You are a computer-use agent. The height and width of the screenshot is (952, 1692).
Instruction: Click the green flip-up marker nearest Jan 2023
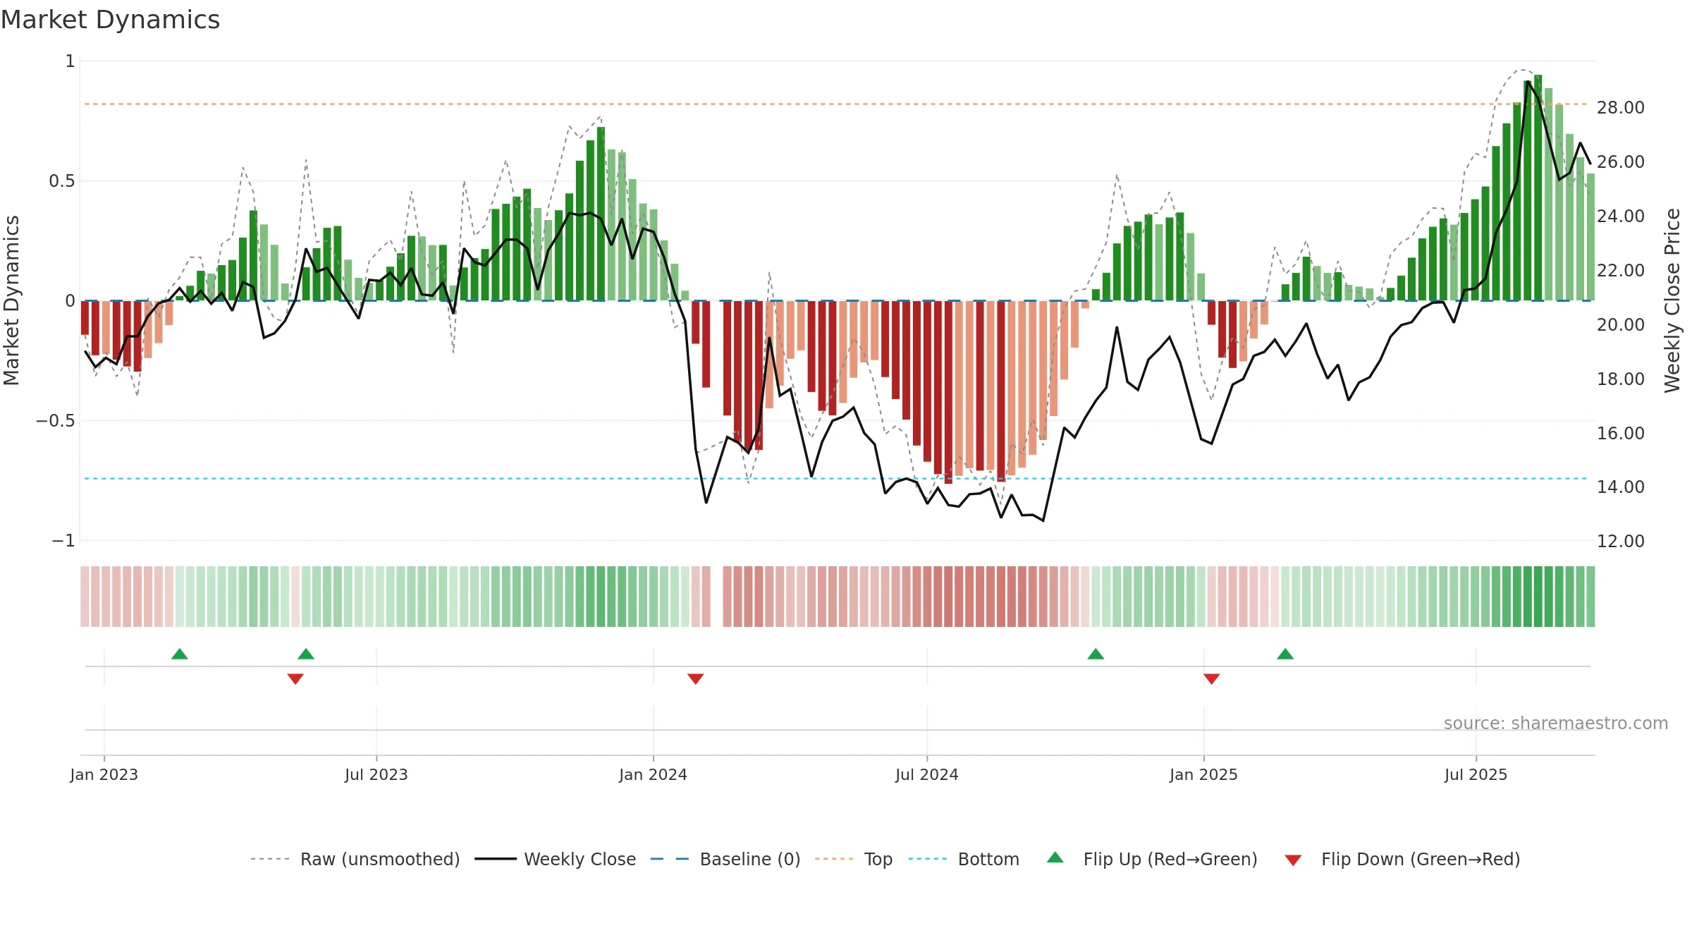pos(180,654)
